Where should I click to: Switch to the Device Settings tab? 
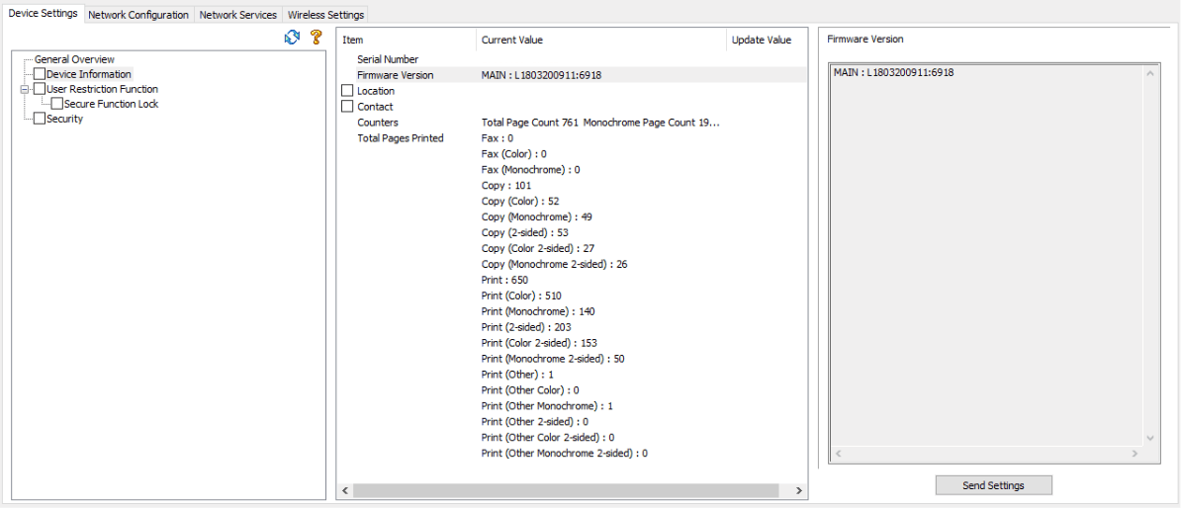pyautogui.click(x=43, y=14)
